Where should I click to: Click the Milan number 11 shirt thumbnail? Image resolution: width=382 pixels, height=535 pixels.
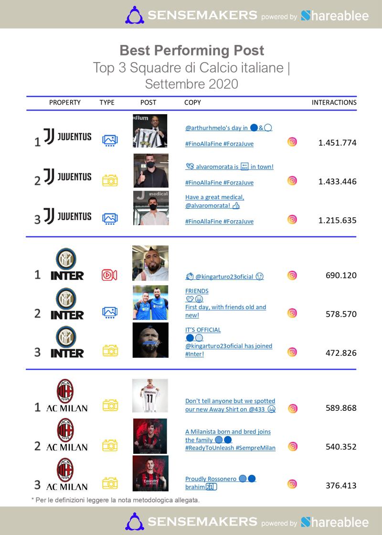pyautogui.click(x=150, y=396)
